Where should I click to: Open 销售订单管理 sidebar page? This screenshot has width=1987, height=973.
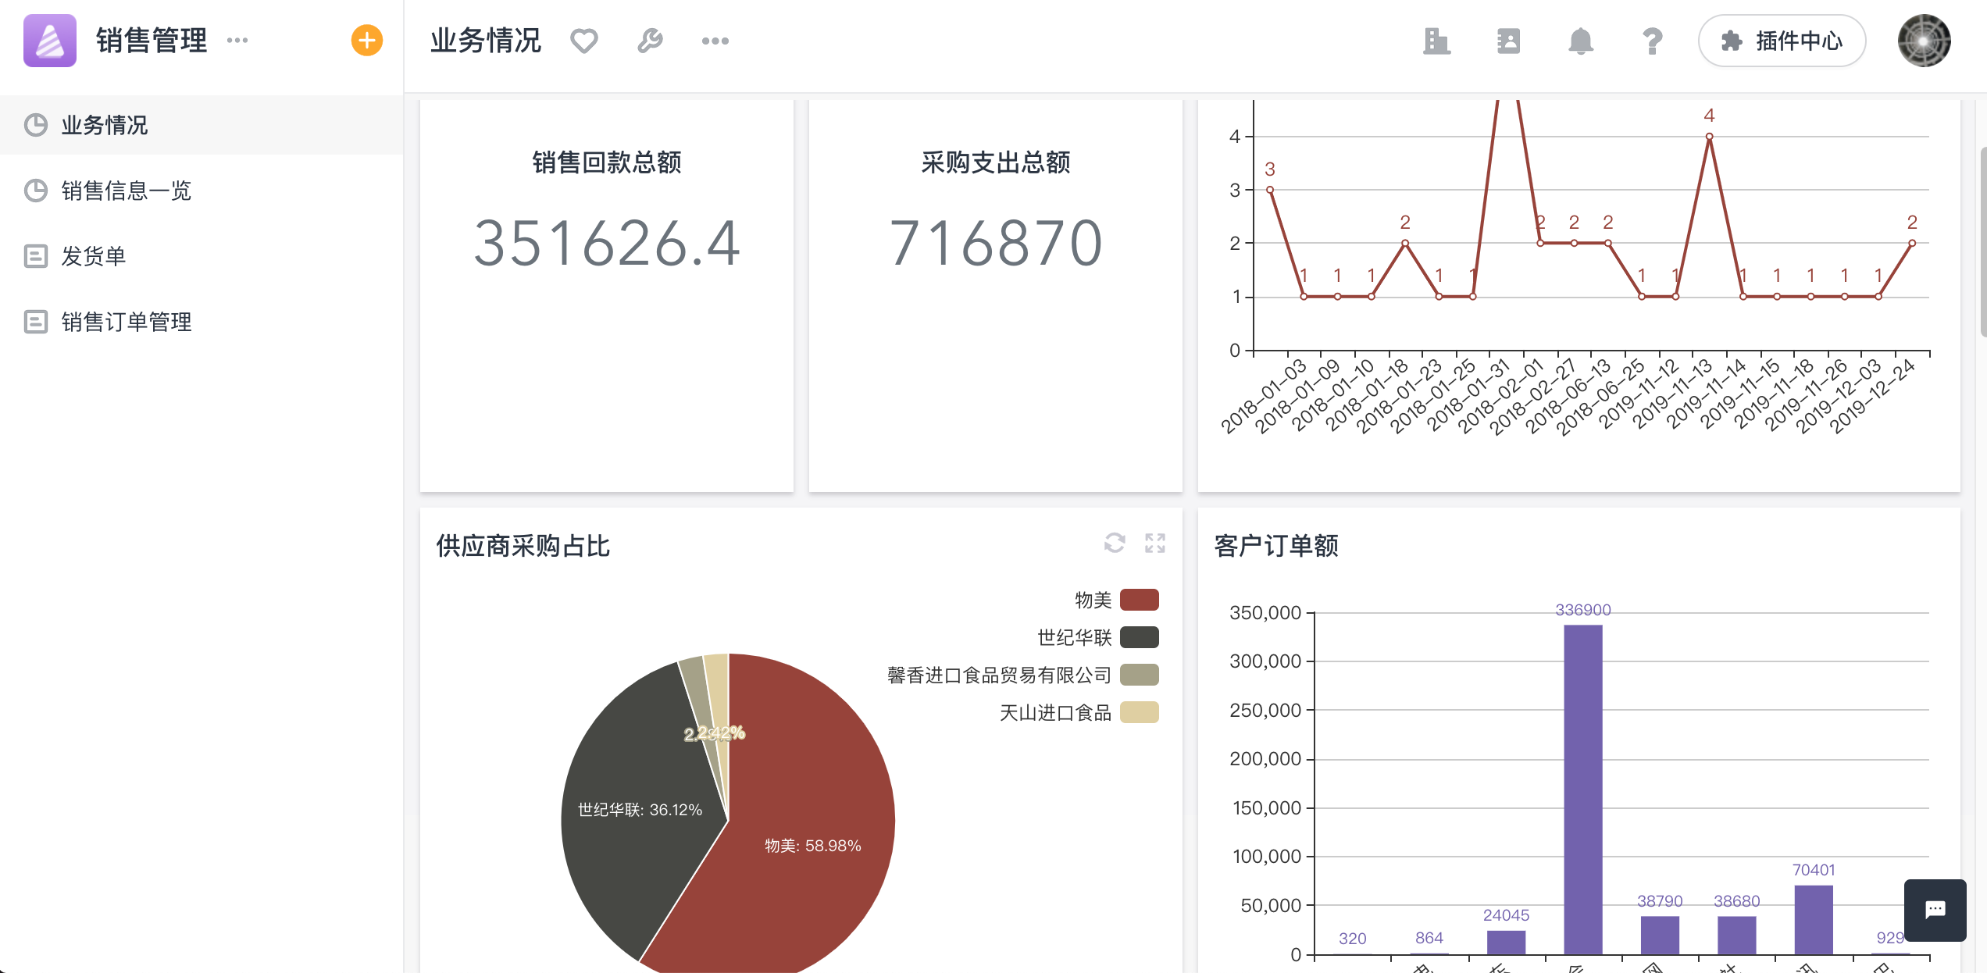[126, 322]
